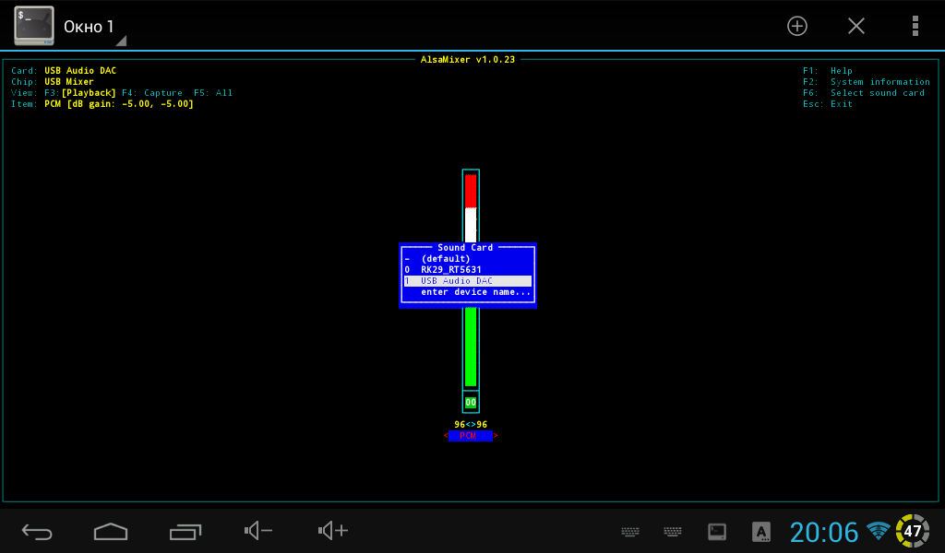
Task: Lower volume with the speaker minus button
Action: click(x=258, y=531)
